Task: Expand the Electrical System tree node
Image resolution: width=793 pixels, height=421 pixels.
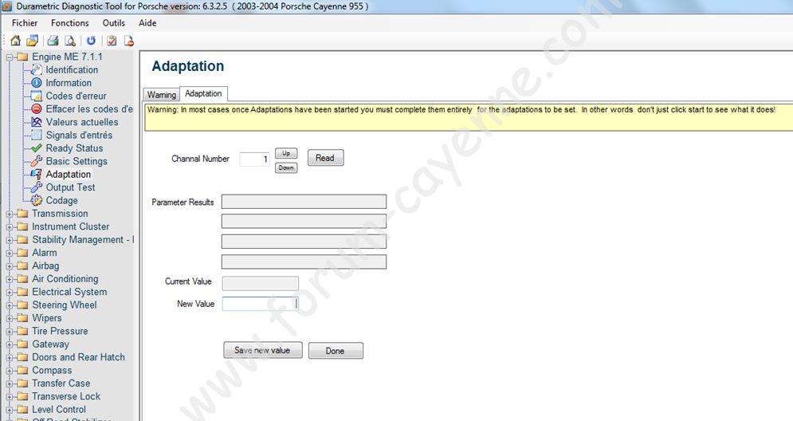Action: [9, 293]
